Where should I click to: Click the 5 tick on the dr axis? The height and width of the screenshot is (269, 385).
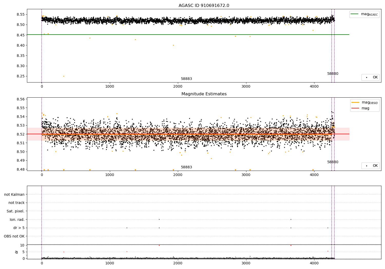(23, 252)
